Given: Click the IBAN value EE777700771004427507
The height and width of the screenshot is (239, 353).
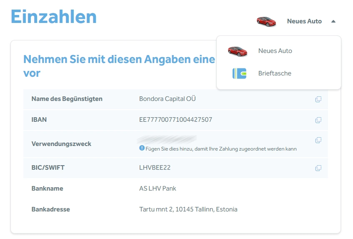Looking at the screenshot, I should pos(175,120).
